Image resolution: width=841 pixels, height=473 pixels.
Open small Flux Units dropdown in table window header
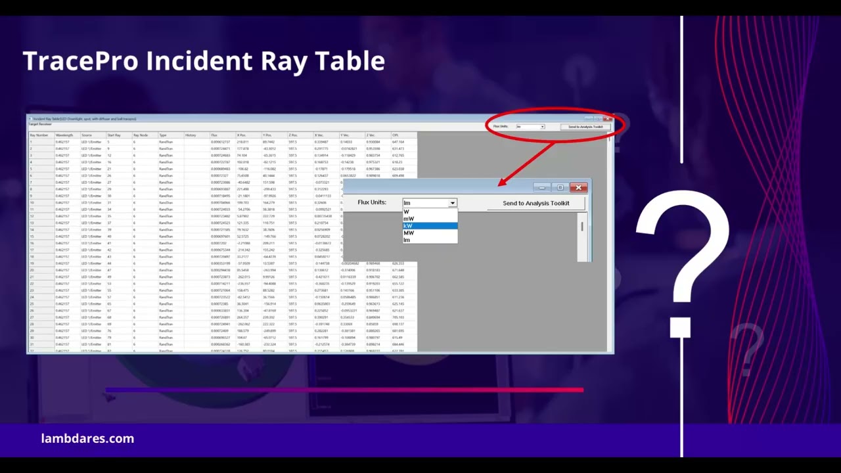coord(530,127)
